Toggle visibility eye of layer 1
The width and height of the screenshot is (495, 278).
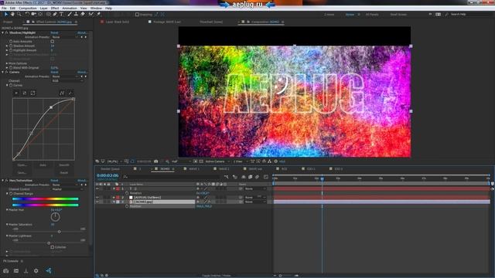pyautogui.click(x=97, y=188)
